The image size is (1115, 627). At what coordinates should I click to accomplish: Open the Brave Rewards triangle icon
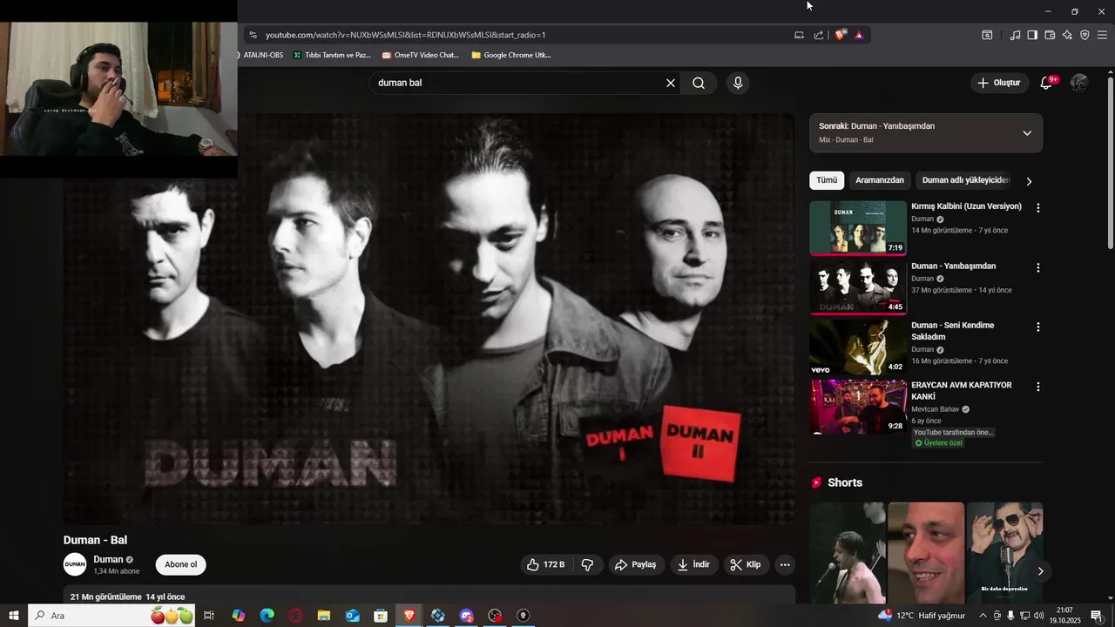pos(859,35)
